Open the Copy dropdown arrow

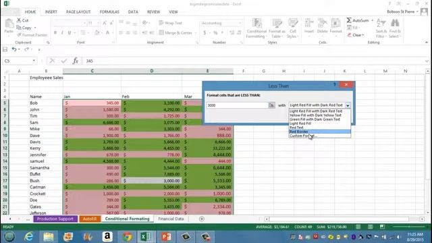point(35,28)
